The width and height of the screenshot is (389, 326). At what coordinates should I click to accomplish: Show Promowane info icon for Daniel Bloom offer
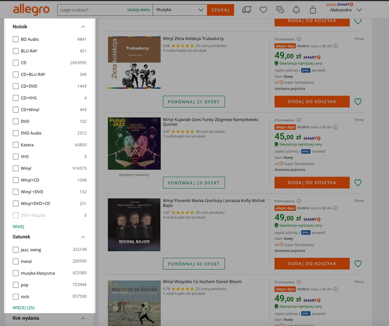tap(299, 282)
